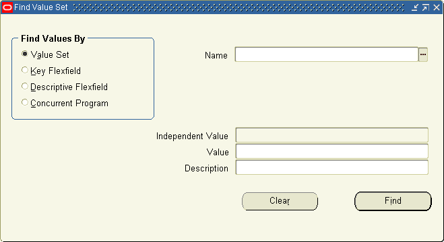Open the Name list of values (ellipsis) button
444x242 pixels.
[422, 54]
